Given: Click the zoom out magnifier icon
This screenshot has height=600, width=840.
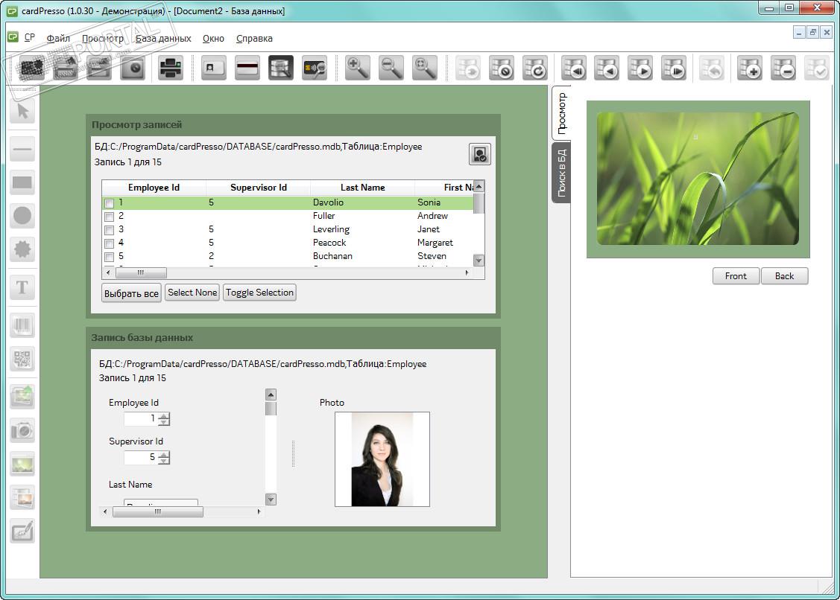Looking at the screenshot, I should [391, 68].
